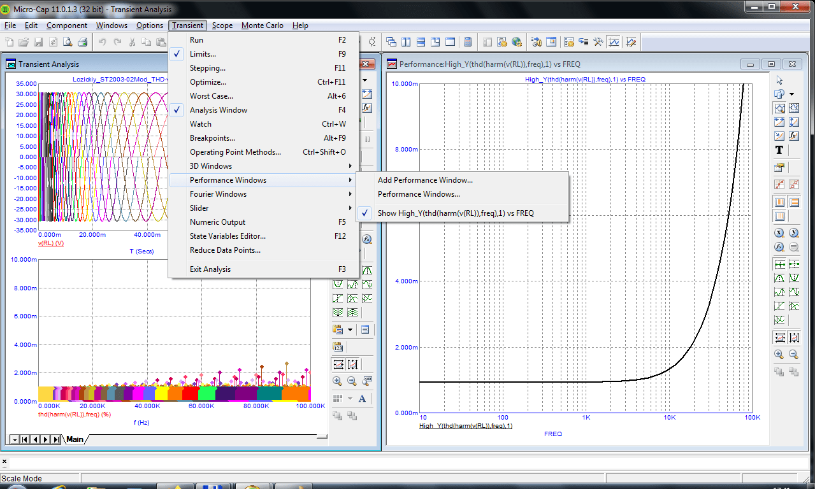Click the globe toolbar icon
815x489 pixels.
(x=517, y=43)
